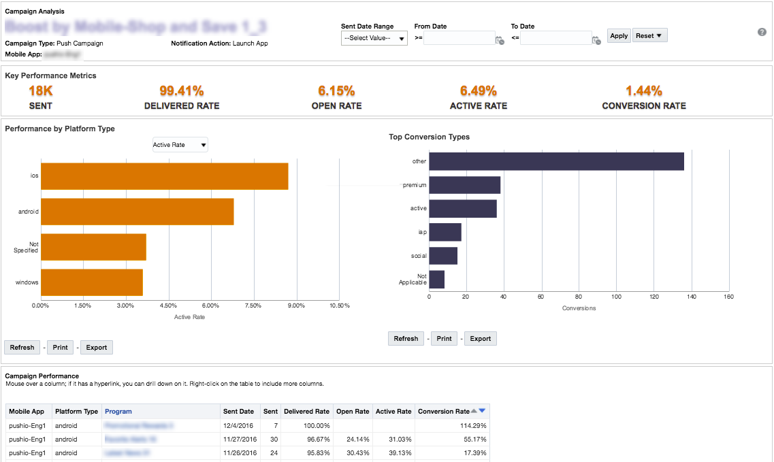Screen dimensions: 774x462
Task: Expand the Reset button dropdown
Action: pos(649,35)
